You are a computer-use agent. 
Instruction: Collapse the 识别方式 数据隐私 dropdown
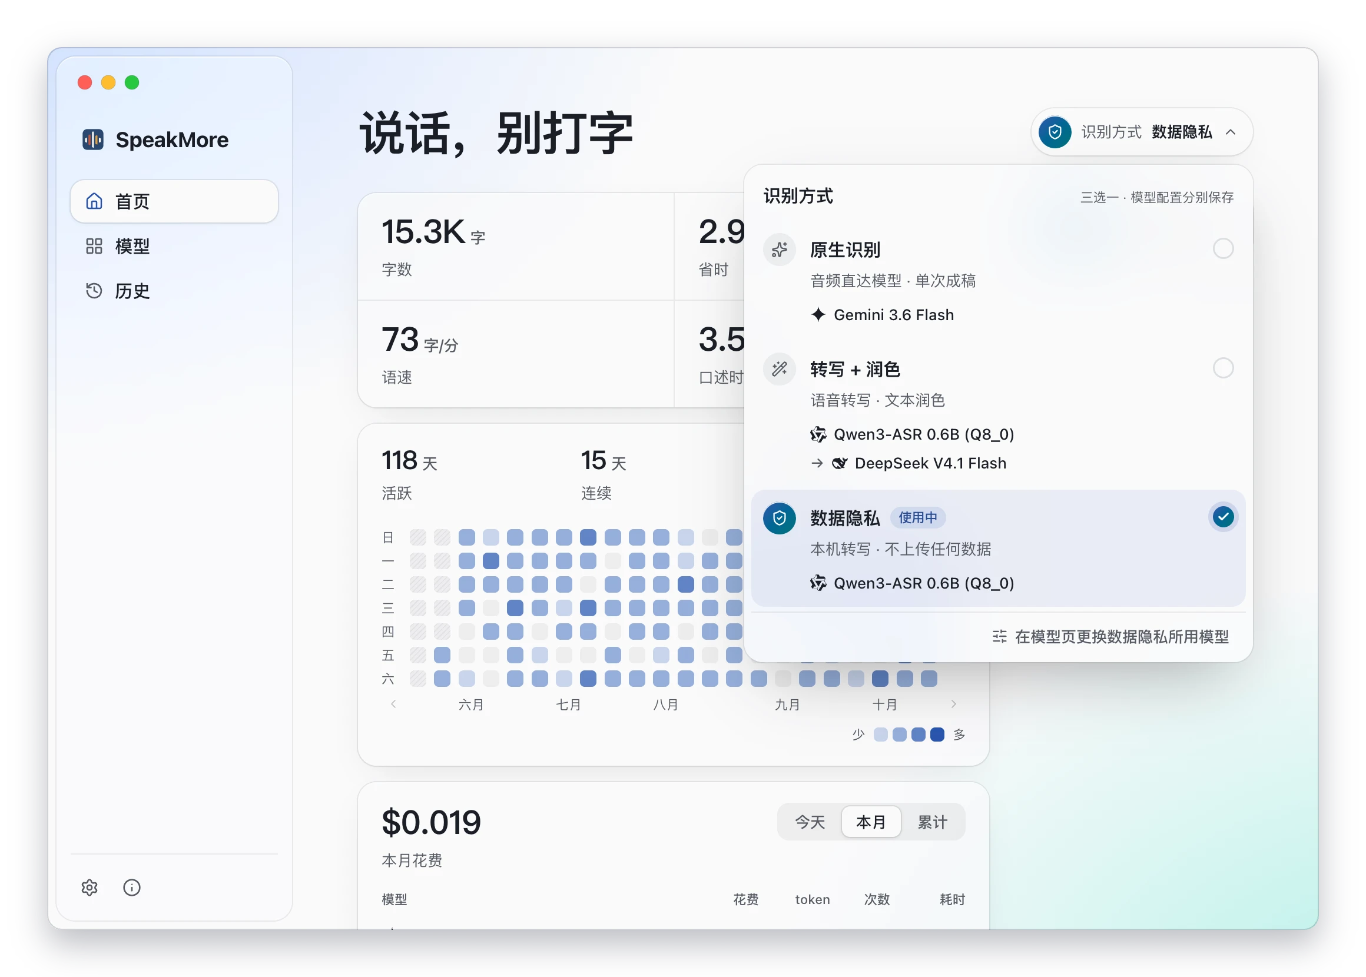[x=1142, y=132]
